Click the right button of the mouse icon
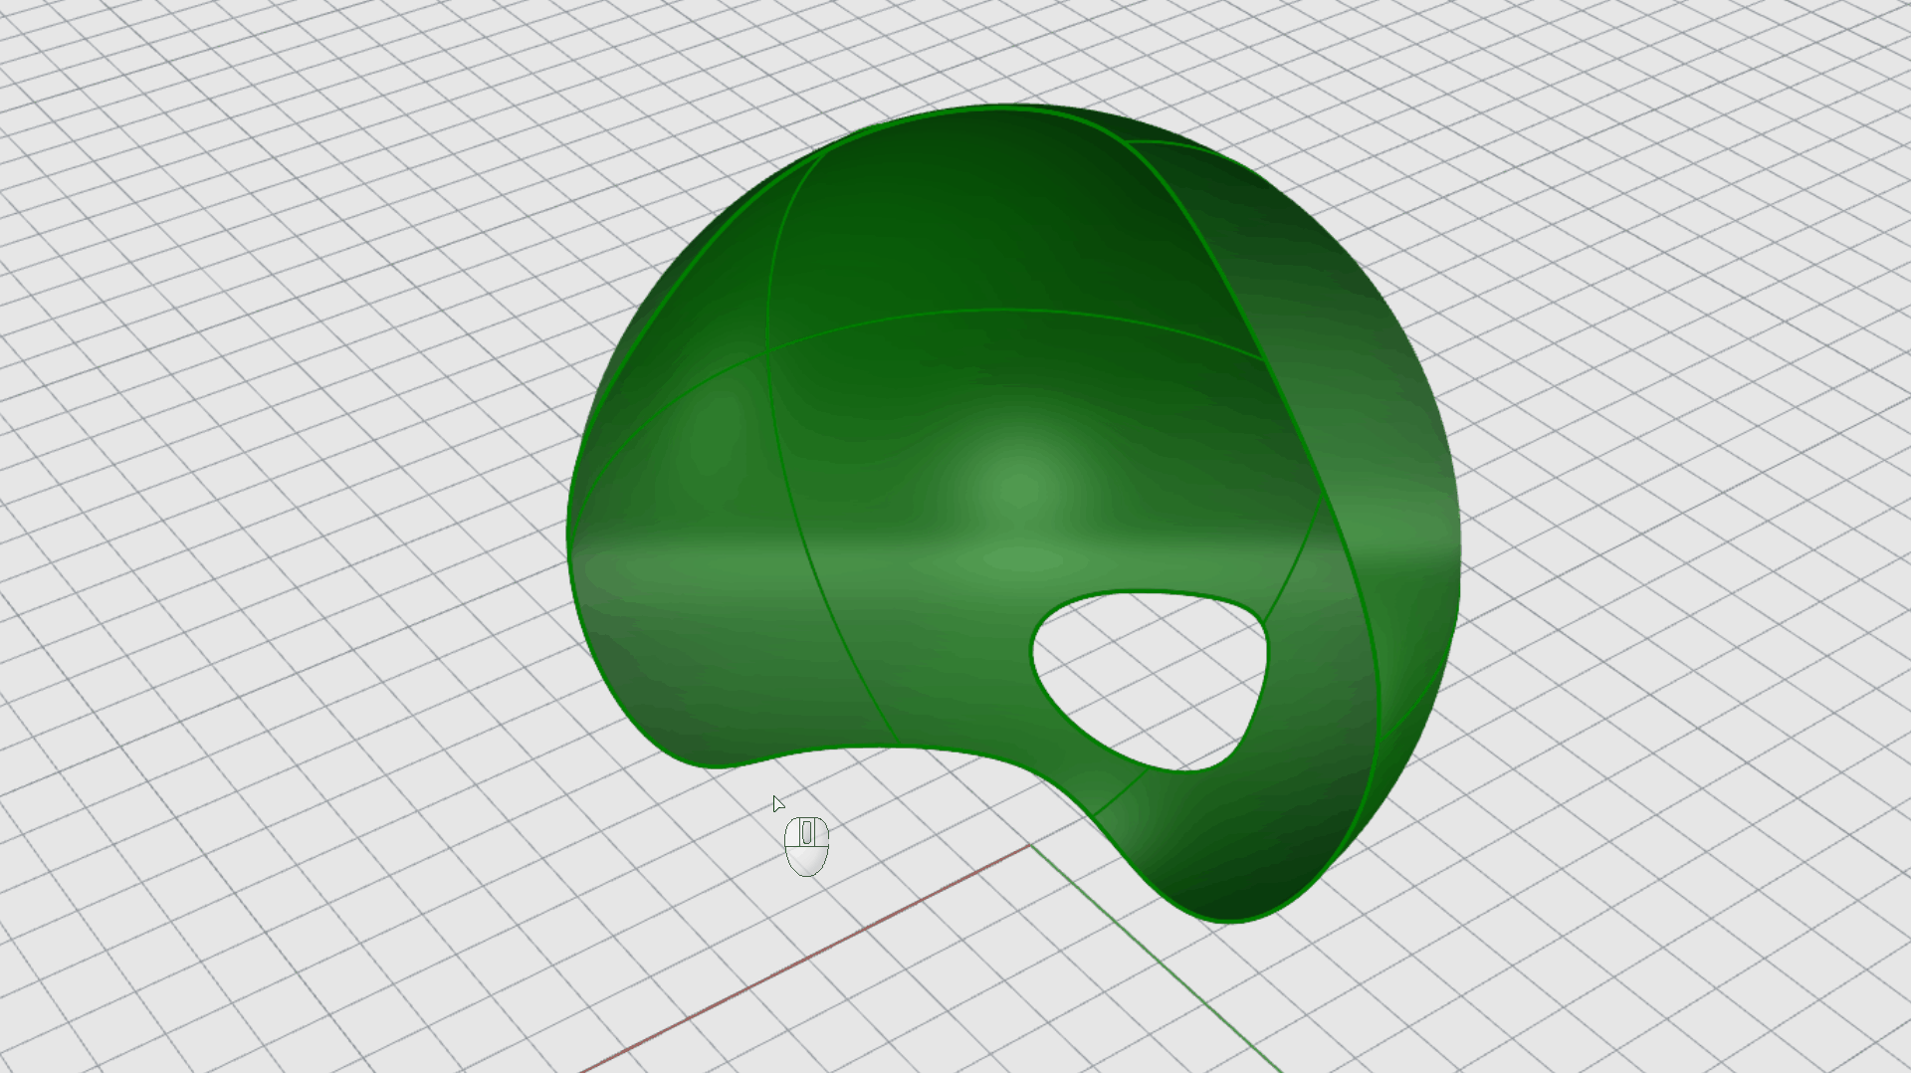1911x1073 pixels. (819, 832)
